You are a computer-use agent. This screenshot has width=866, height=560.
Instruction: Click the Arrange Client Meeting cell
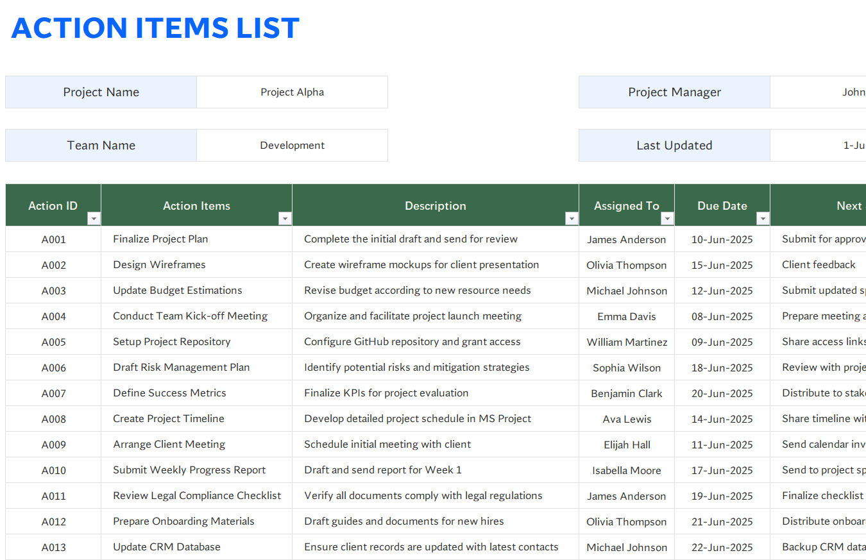pyautogui.click(x=196, y=445)
